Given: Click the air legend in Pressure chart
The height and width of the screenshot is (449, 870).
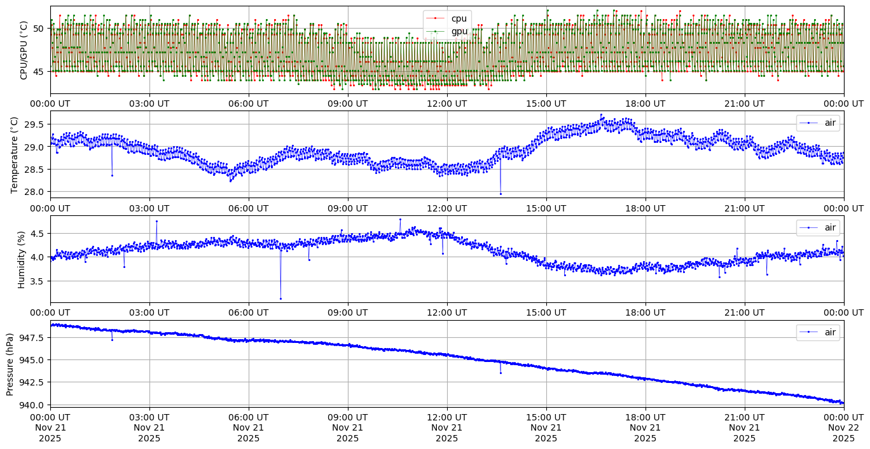Looking at the screenshot, I should click(818, 332).
